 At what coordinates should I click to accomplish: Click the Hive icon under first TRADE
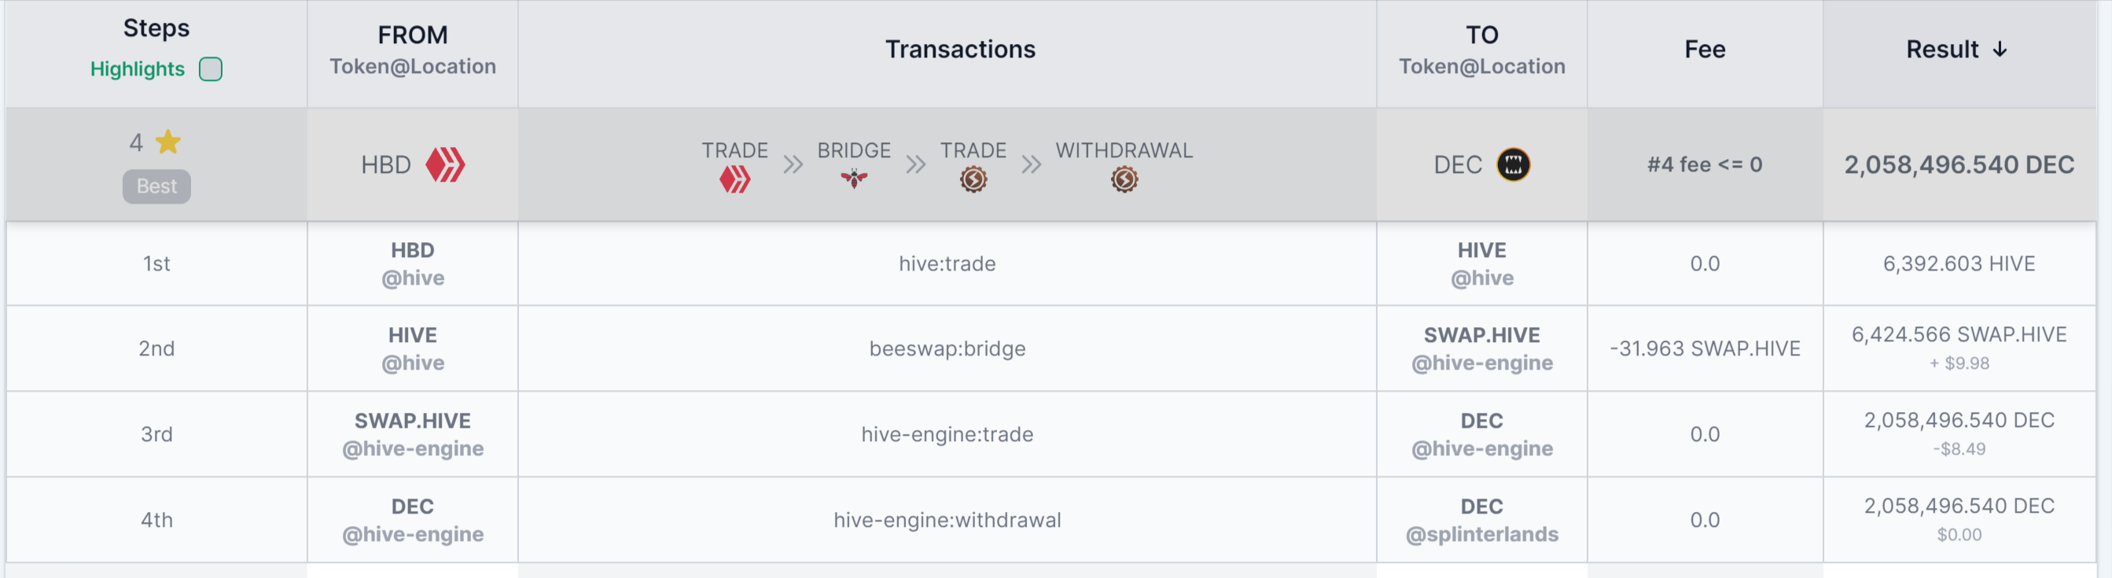tap(734, 179)
